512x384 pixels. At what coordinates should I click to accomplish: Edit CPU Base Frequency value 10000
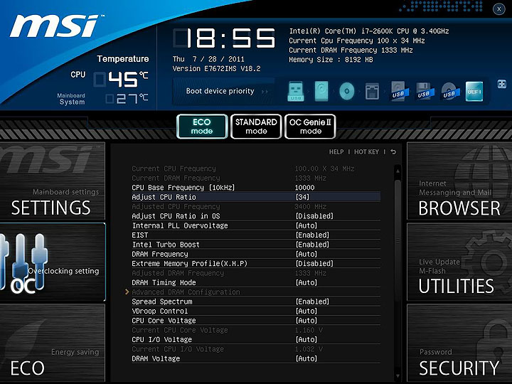[x=304, y=188]
